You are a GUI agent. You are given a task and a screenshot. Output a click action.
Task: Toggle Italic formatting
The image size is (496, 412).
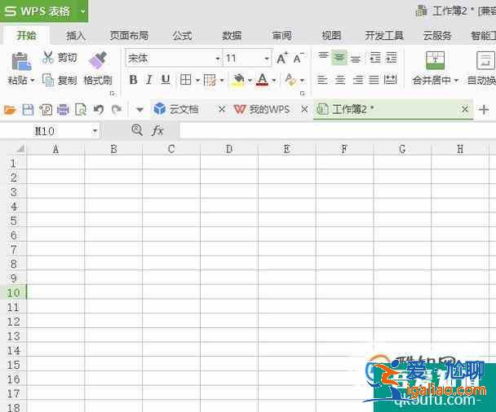pyautogui.click(x=149, y=80)
